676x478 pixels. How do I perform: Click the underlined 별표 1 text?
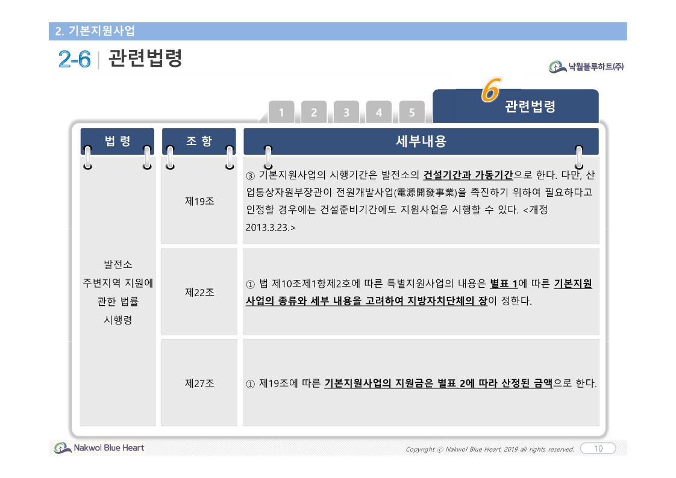coord(504,284)
